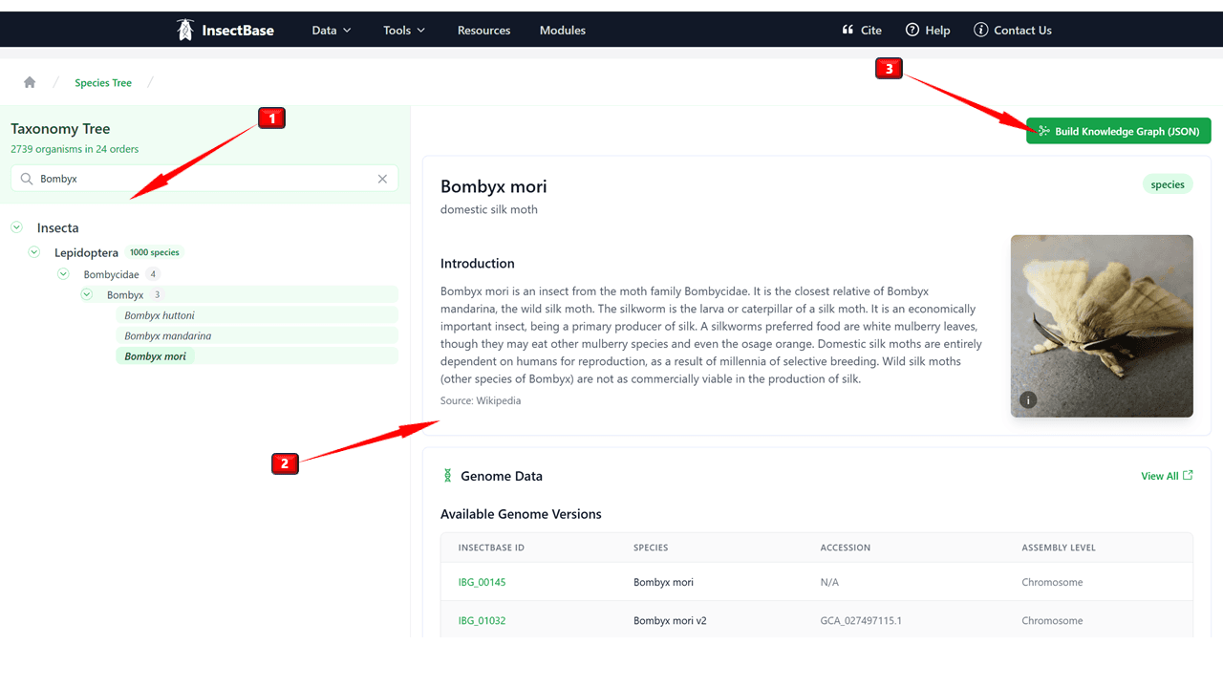Click the InsectBase logo icon

(185, 30)
